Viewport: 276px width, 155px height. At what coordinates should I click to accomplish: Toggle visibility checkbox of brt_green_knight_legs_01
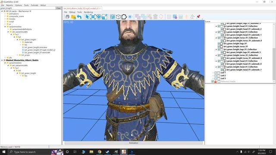coord(219,43)
